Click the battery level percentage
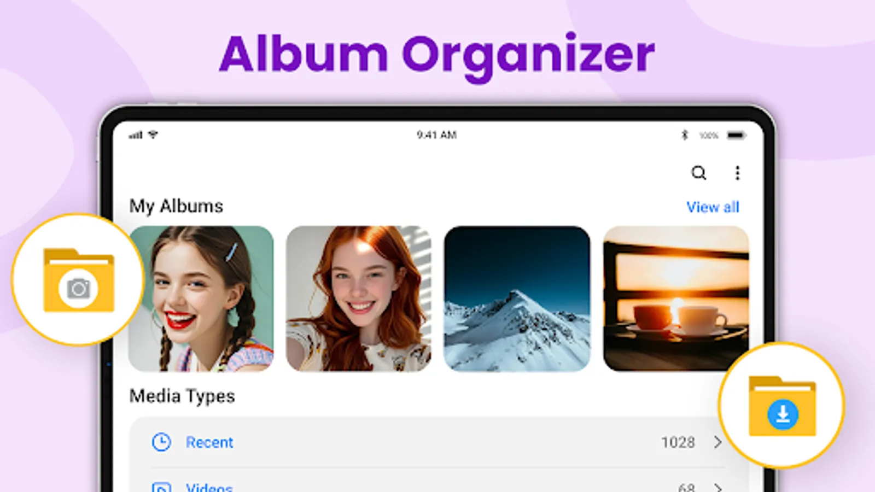875x492 pixels. click(709, 134)
